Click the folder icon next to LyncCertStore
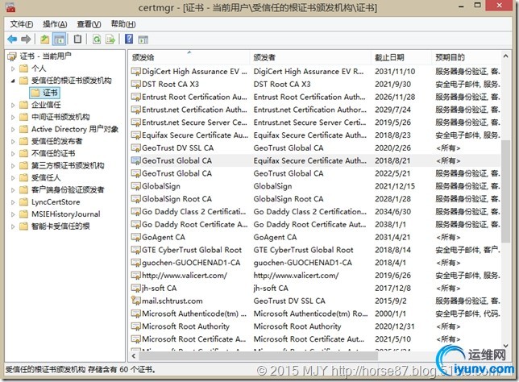Screen dimensions: 519x382 23,202
